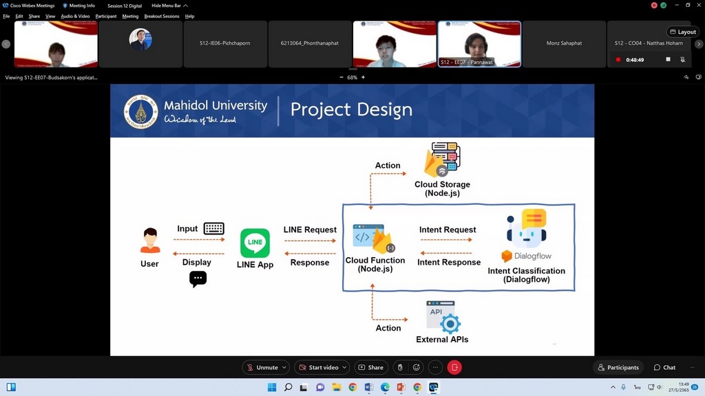Open the reactions smiley icon
The image size is (705, 396).
pyautogui.click(x=417, y=367)
